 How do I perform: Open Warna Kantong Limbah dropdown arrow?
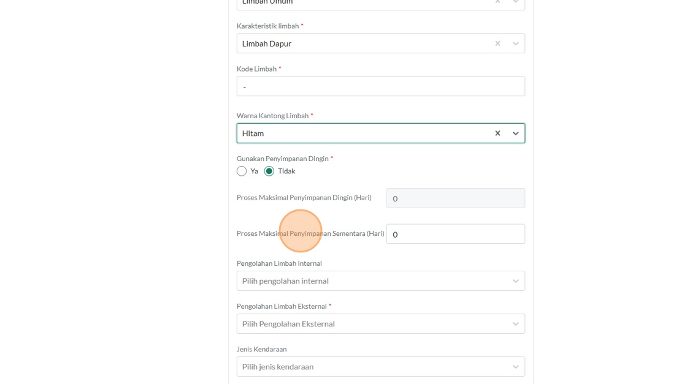pyautogui.click(x=515, y=133)
